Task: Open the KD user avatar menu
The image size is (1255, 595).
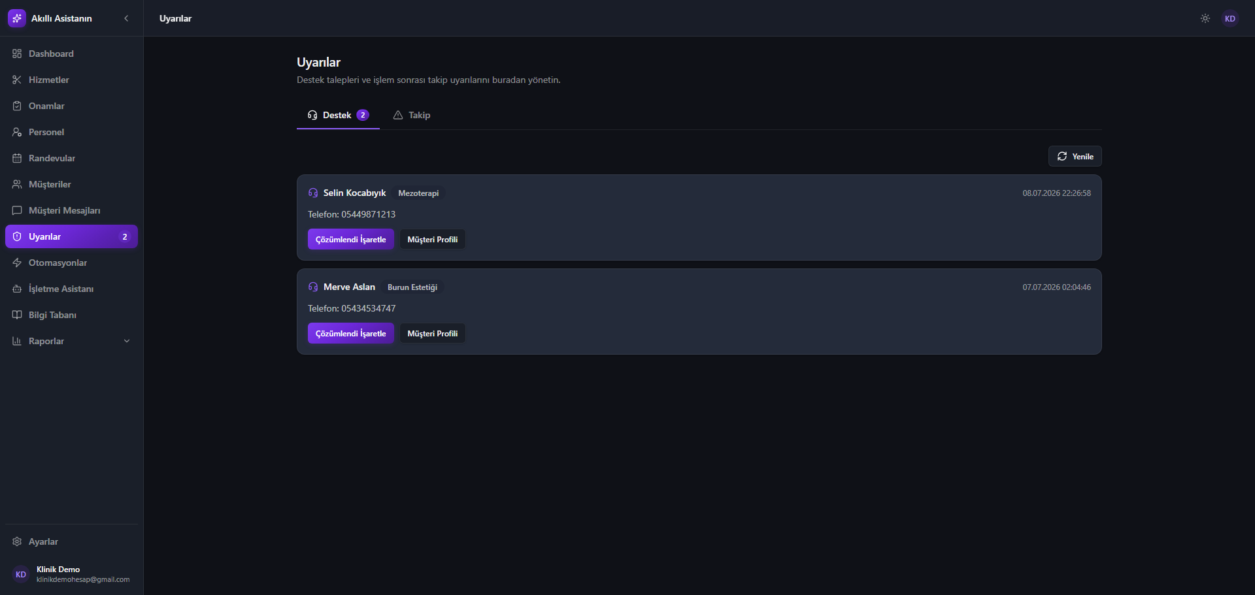Action: tap(1230, 18)
